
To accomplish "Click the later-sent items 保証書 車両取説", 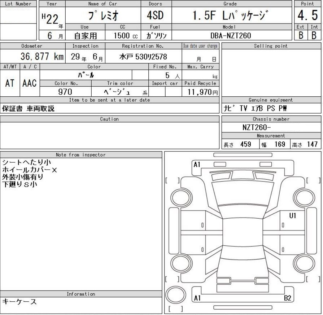I will [x=28, y=108].
